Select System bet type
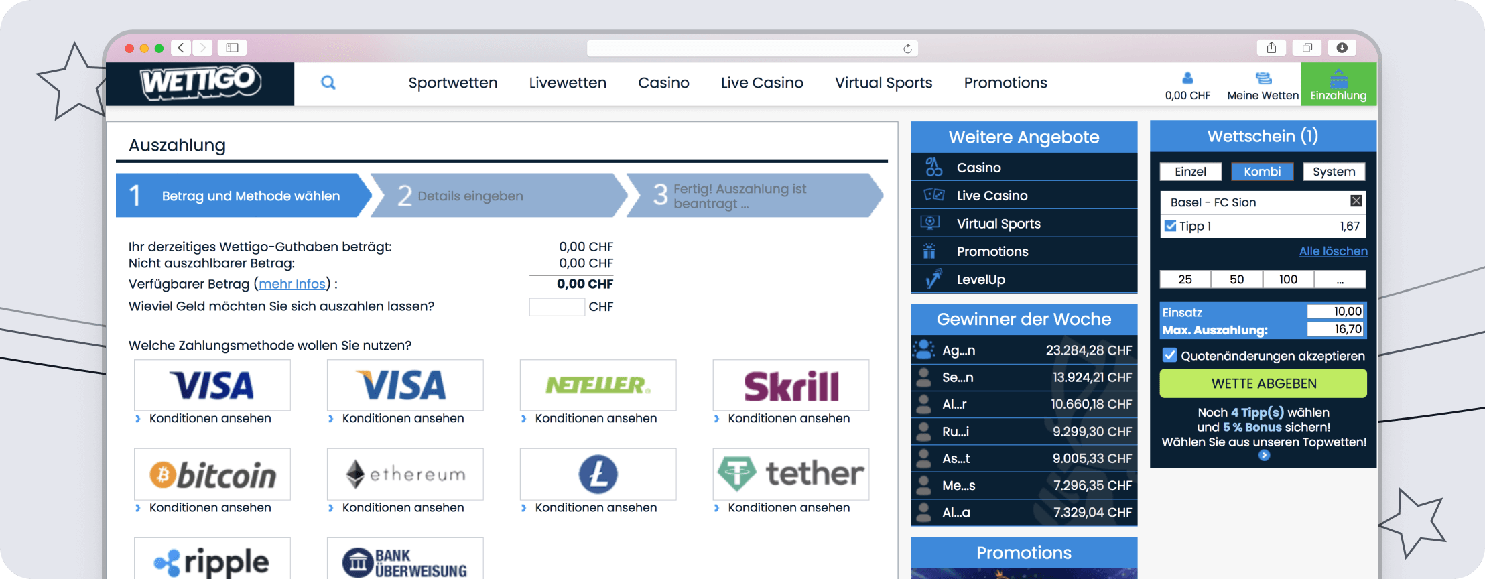1485x579 pixels. pos(1334,172)
